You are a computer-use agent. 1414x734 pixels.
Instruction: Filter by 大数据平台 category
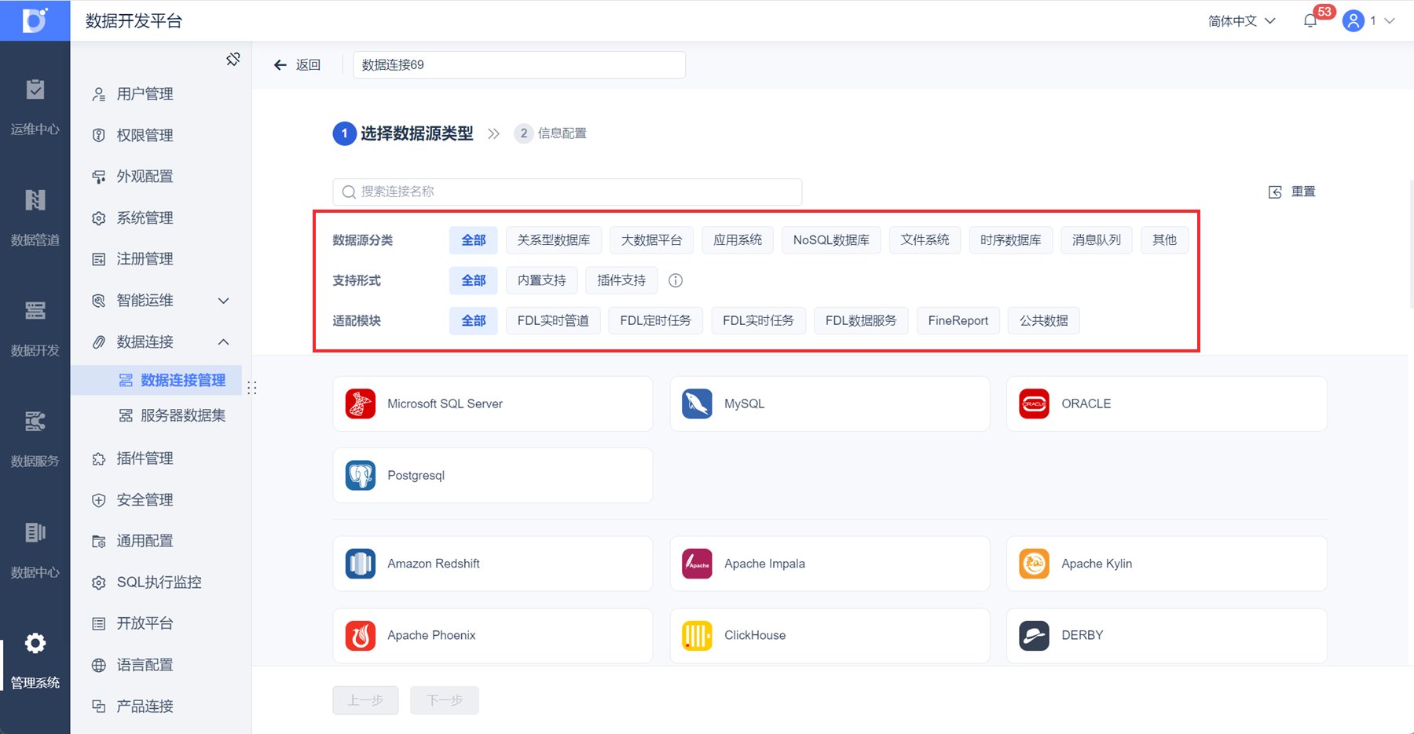point(652,240)
